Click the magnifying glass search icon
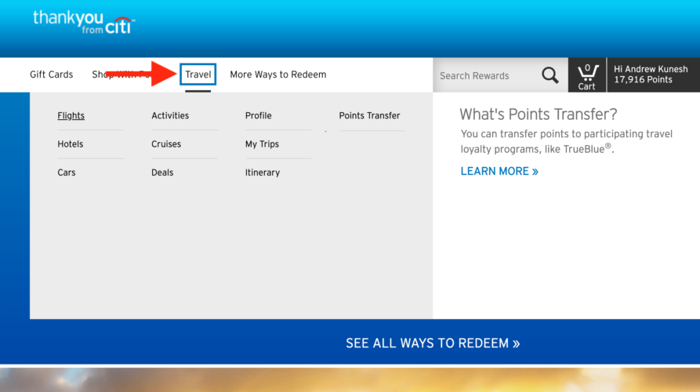The width and height of the screenshot is (700, 392). click(550, 75)
